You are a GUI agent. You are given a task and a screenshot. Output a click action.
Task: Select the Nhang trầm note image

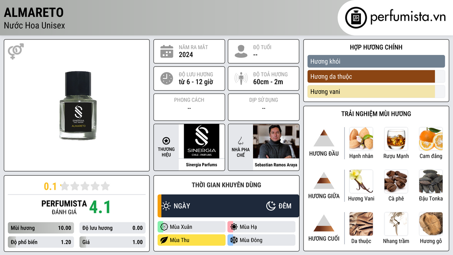click(396, 224)
